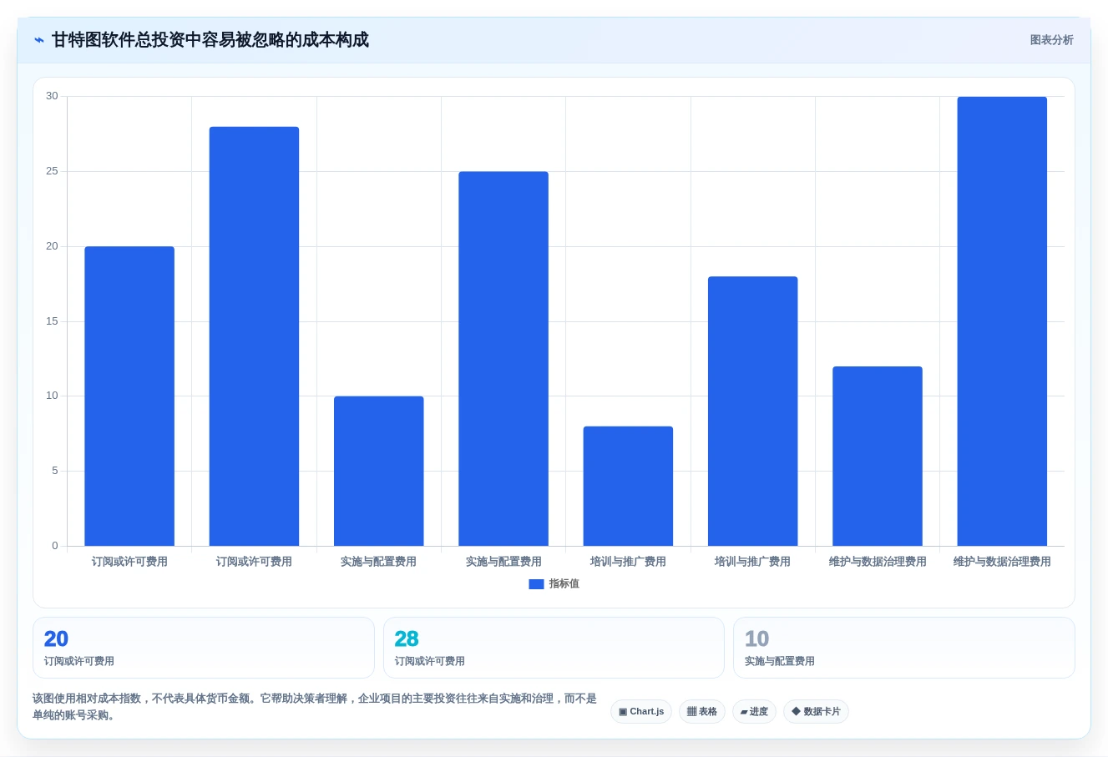The width and height of the screenshot is (1108, 757).
Task: Click the y-axis tick label 5
Action: (55, 471)
